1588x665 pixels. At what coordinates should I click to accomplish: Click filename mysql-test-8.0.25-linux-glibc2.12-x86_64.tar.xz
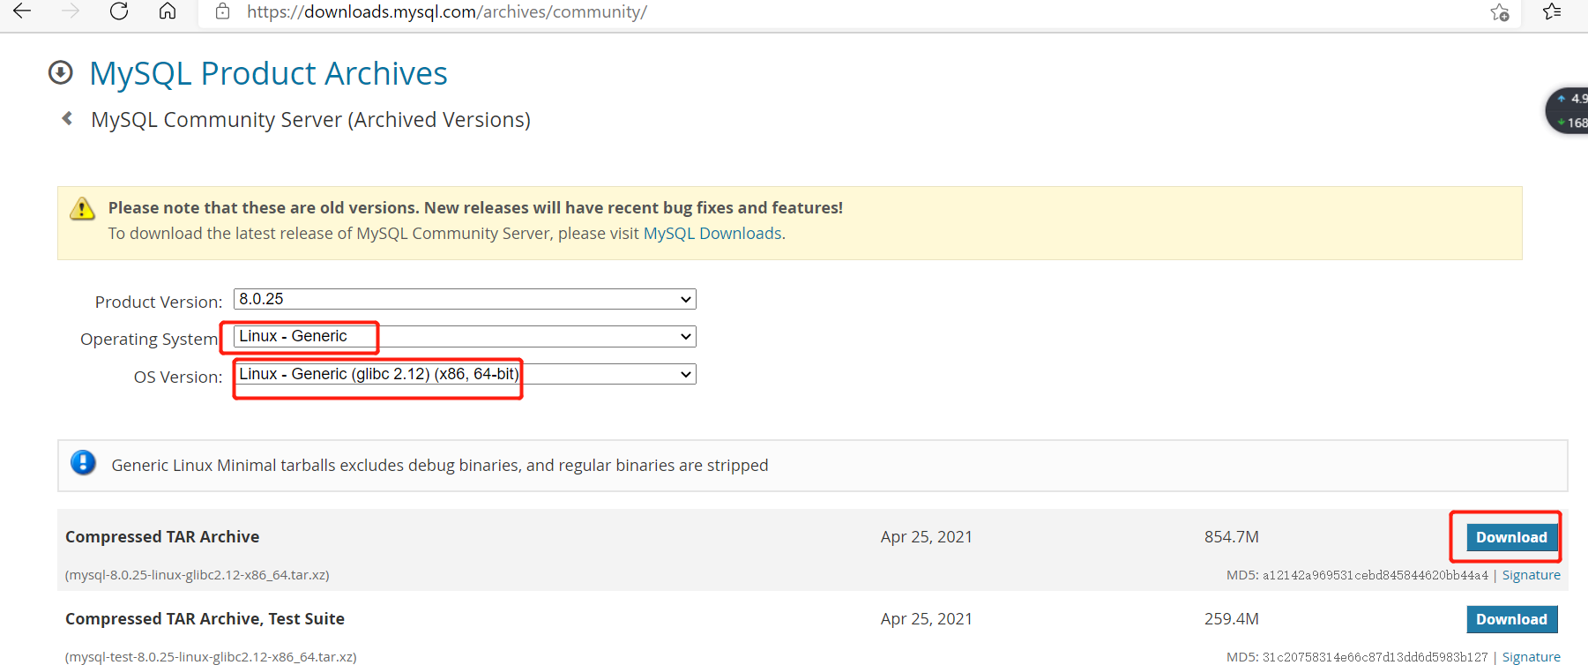[211, 657]
